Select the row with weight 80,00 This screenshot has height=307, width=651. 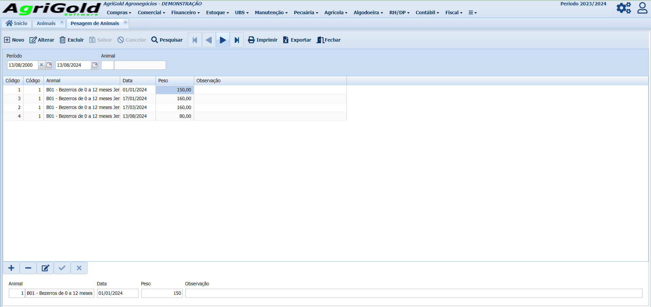coord(175,116)
